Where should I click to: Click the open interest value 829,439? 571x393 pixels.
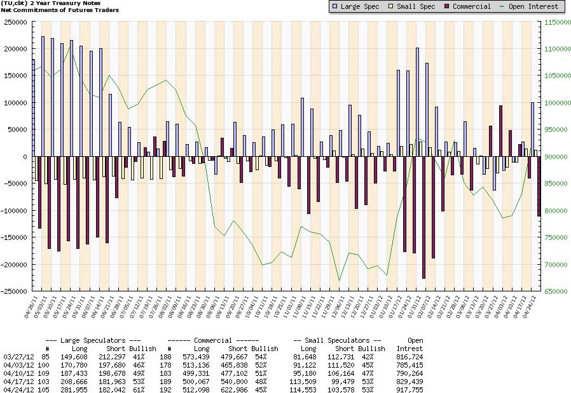(x=409, y=382)
